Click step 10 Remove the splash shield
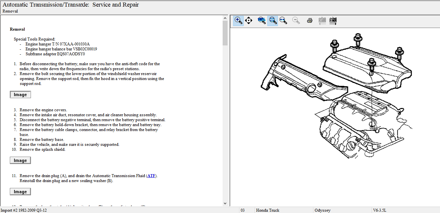The width and height of the screenshot is (440, 213). pyautogui.click(x=42, y=149)
